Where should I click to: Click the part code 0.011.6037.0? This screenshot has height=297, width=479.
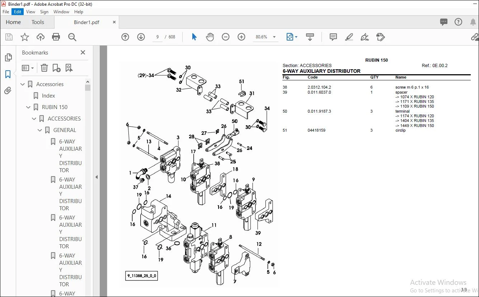point(319,92)
